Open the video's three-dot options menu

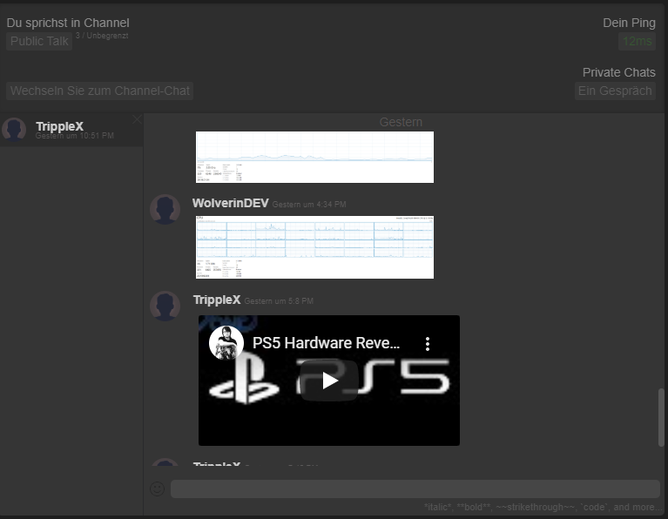click(428, 343)
